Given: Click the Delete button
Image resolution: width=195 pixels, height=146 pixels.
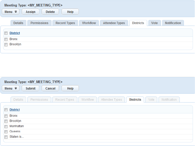Looking at the screenshot, I should 50,12.
